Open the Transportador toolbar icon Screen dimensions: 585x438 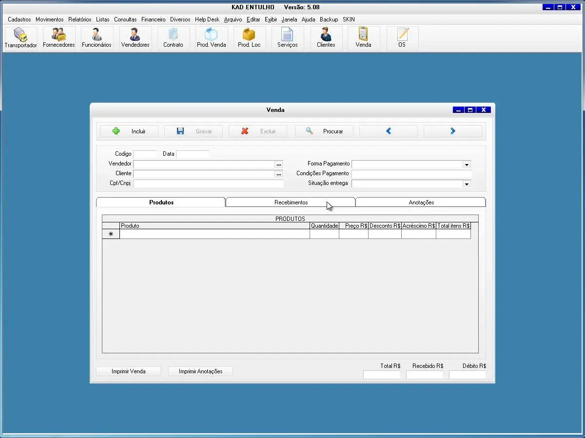[20, 38]
